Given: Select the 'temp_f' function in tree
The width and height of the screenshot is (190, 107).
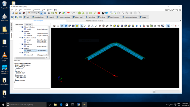Looking at the screenshot, I should pos(29,40).
